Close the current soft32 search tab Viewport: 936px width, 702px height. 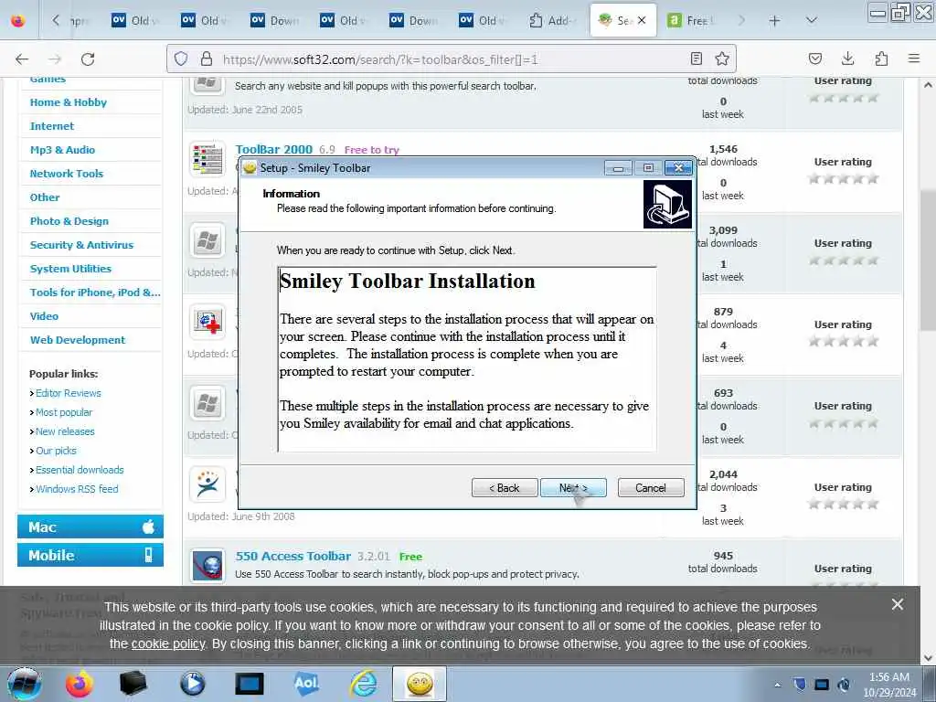coord(642,20)
